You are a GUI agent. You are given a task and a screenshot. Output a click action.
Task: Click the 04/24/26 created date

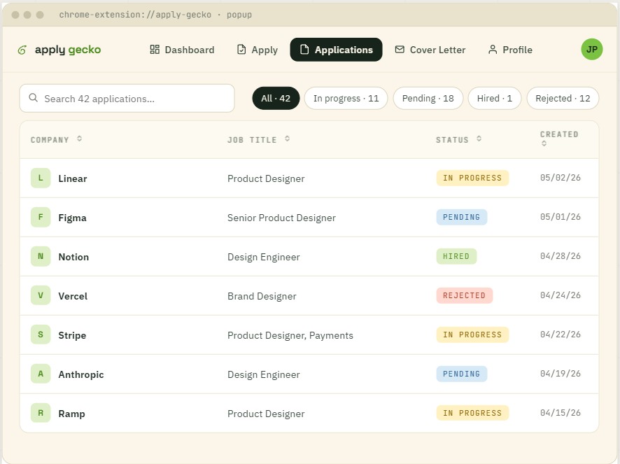click(x=561, y=295)
